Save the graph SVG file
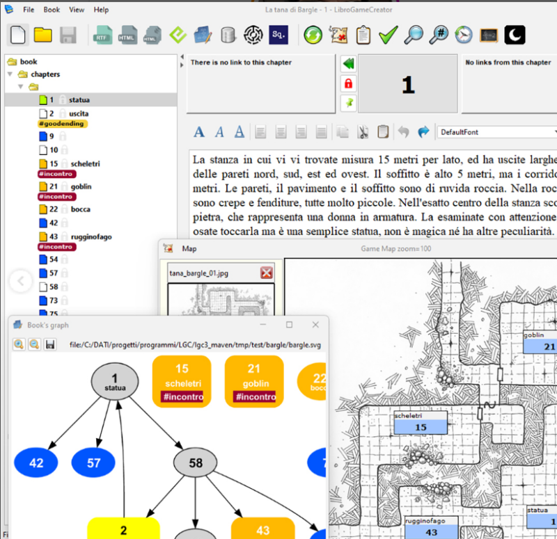This screenshot has width=557, height=539. click(x=50, y=344)
